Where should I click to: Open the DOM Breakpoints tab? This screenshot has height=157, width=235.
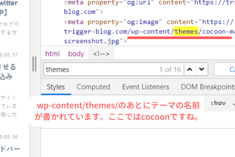point(208,87)
